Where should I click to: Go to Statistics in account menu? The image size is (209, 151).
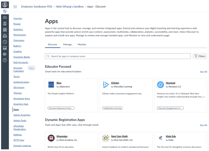pyautogui.click(x=18, y=30)
